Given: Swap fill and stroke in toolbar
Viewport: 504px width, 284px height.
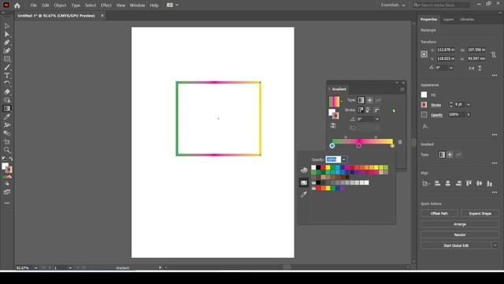Looking at the screenshot, I should (11, 159).
